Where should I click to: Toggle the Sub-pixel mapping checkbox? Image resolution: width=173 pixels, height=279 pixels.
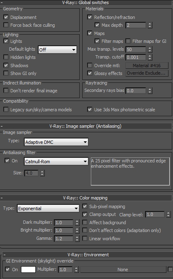tap(85, 206)
